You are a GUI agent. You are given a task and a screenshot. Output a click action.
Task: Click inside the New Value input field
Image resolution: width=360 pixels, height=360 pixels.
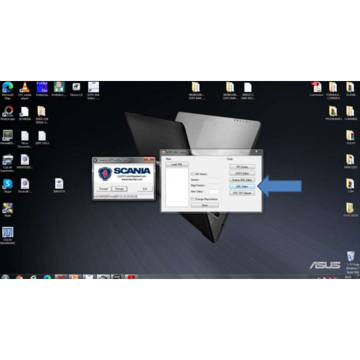click(x=214, y=192)
